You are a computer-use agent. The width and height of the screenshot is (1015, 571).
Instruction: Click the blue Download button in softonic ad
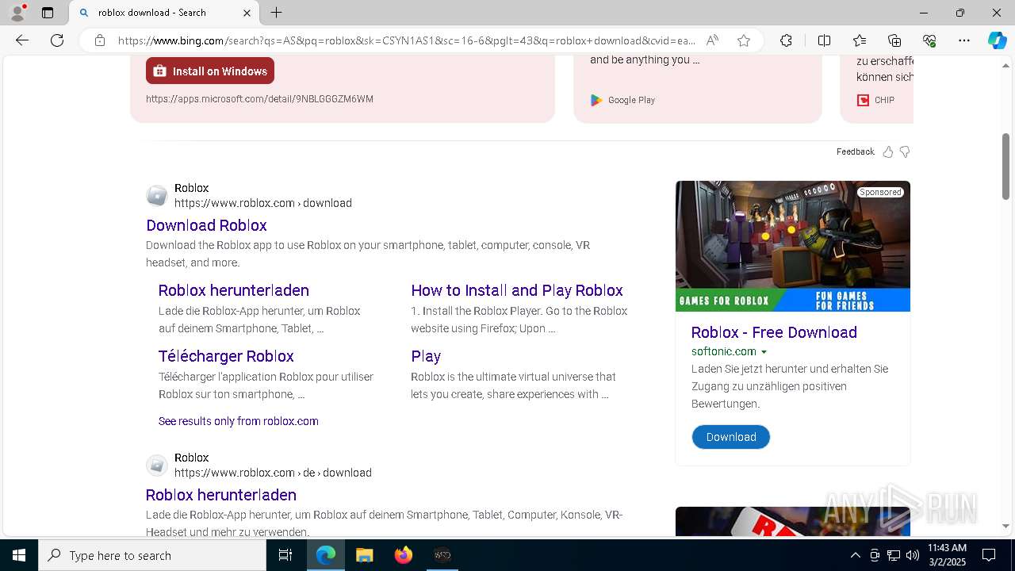pos(730,437)
